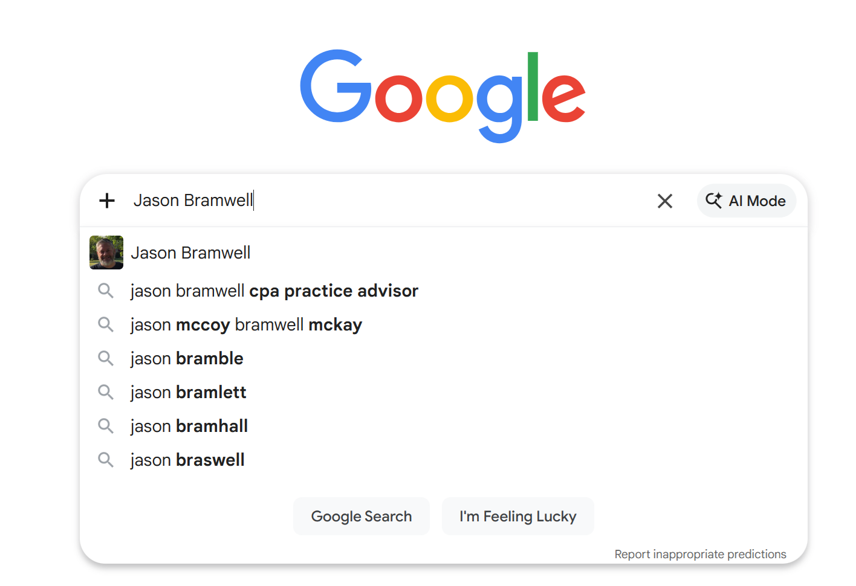Click the magnifier icon beside jason bramble

coord(106,358)
